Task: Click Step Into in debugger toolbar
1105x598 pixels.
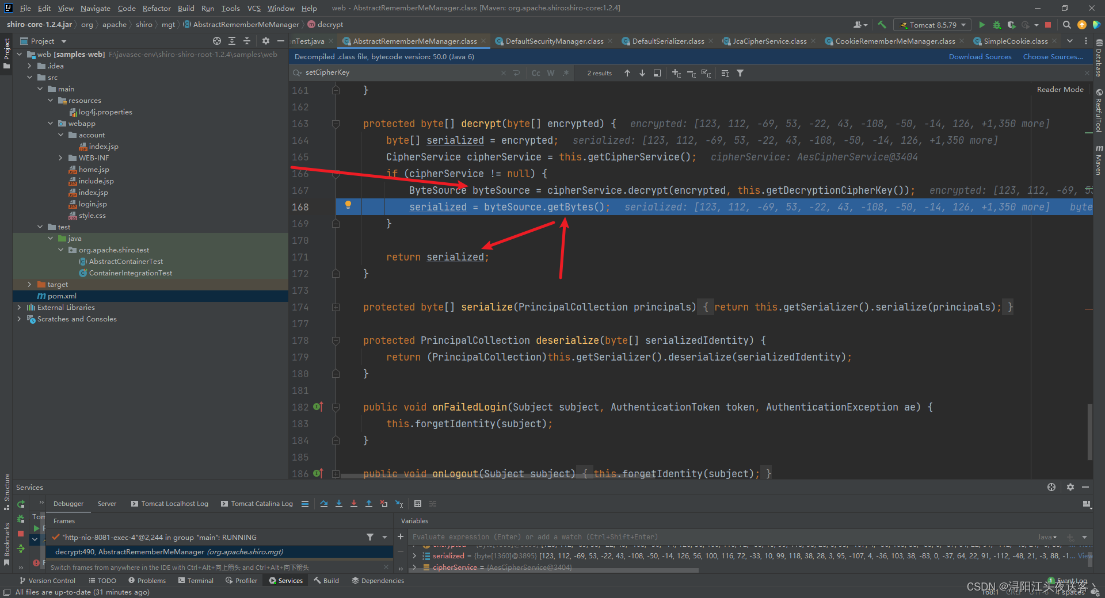Action: (339, 504)
